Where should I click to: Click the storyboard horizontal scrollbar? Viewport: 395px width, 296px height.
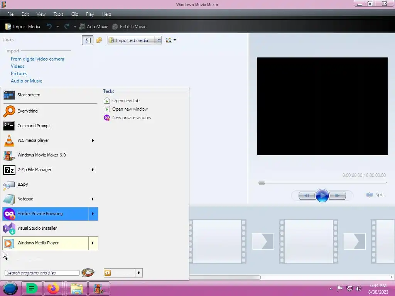(225, 277)
